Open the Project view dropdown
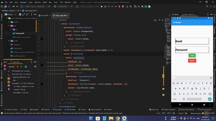 click(10, 14)
